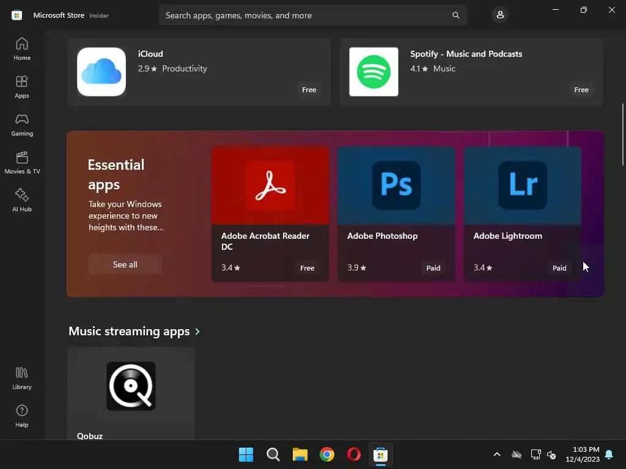Select the Adobe Lightroom title text
Viewport: 626px width, 469px height.
coord(507,236)
